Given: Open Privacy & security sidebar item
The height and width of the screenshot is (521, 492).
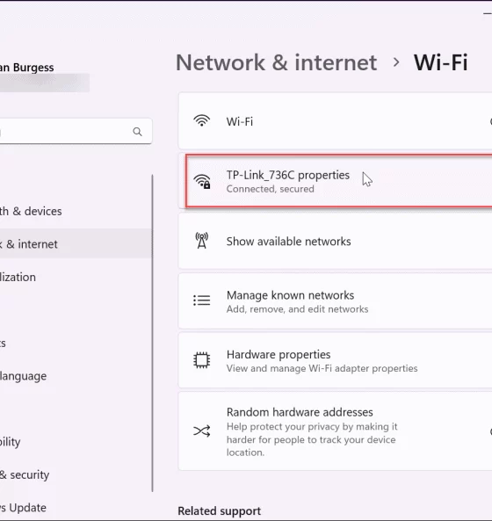Looking at the screenshot, I should [x=76, y=474].
